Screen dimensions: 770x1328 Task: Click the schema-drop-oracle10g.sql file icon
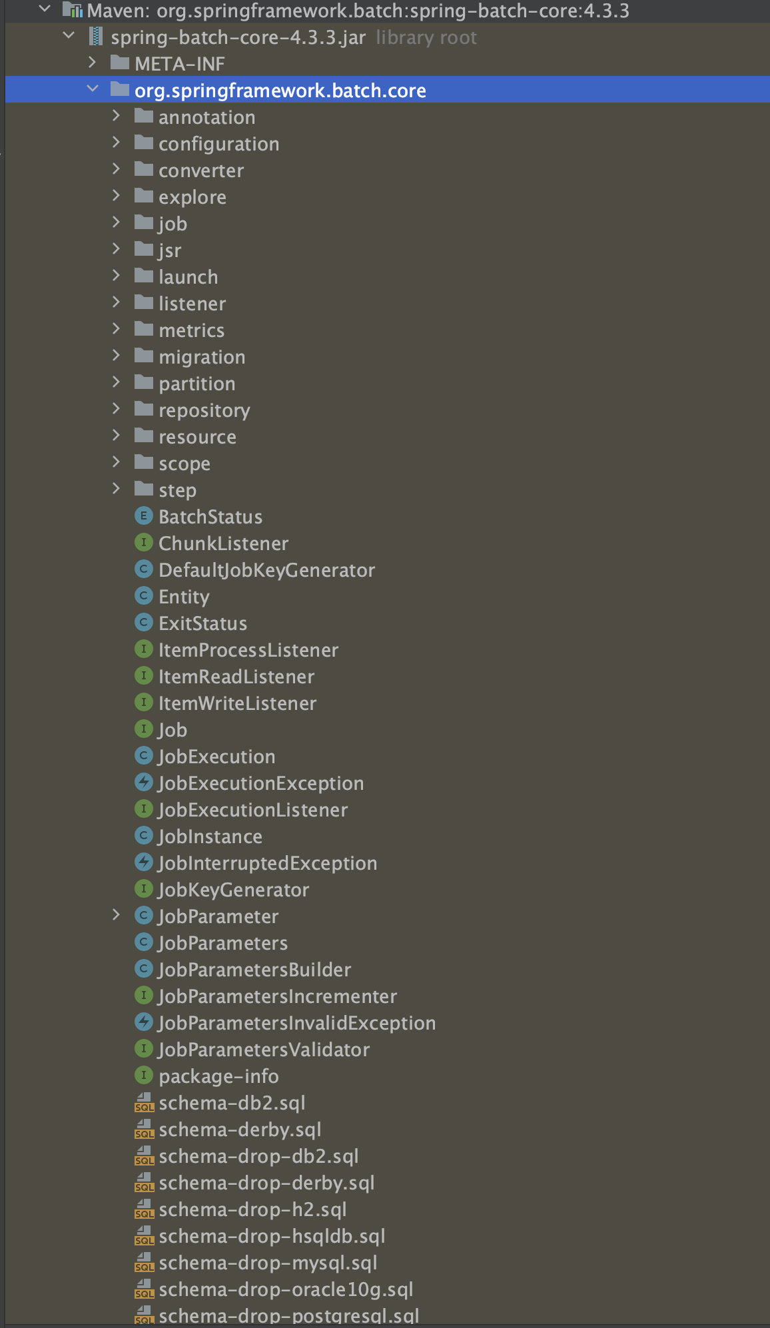tap(144, 1289)
